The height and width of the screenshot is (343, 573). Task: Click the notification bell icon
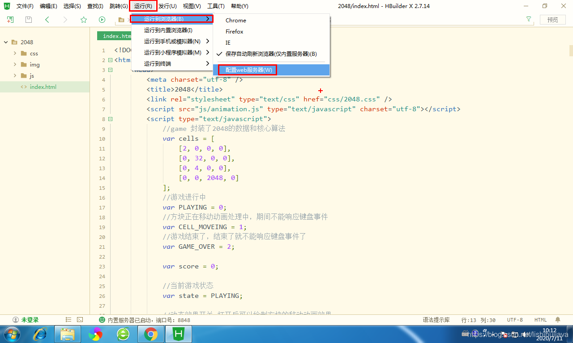click(x=558, y=320)
